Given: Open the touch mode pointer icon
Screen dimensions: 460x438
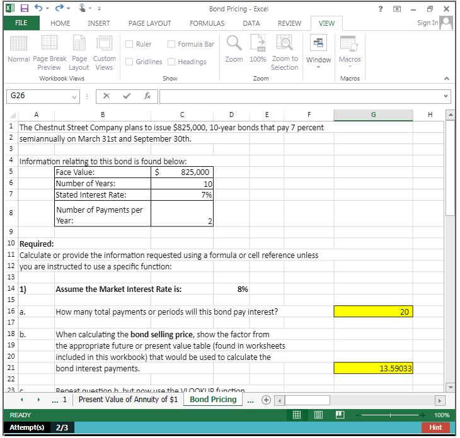Looking at the screenshot, I should 83,8.
